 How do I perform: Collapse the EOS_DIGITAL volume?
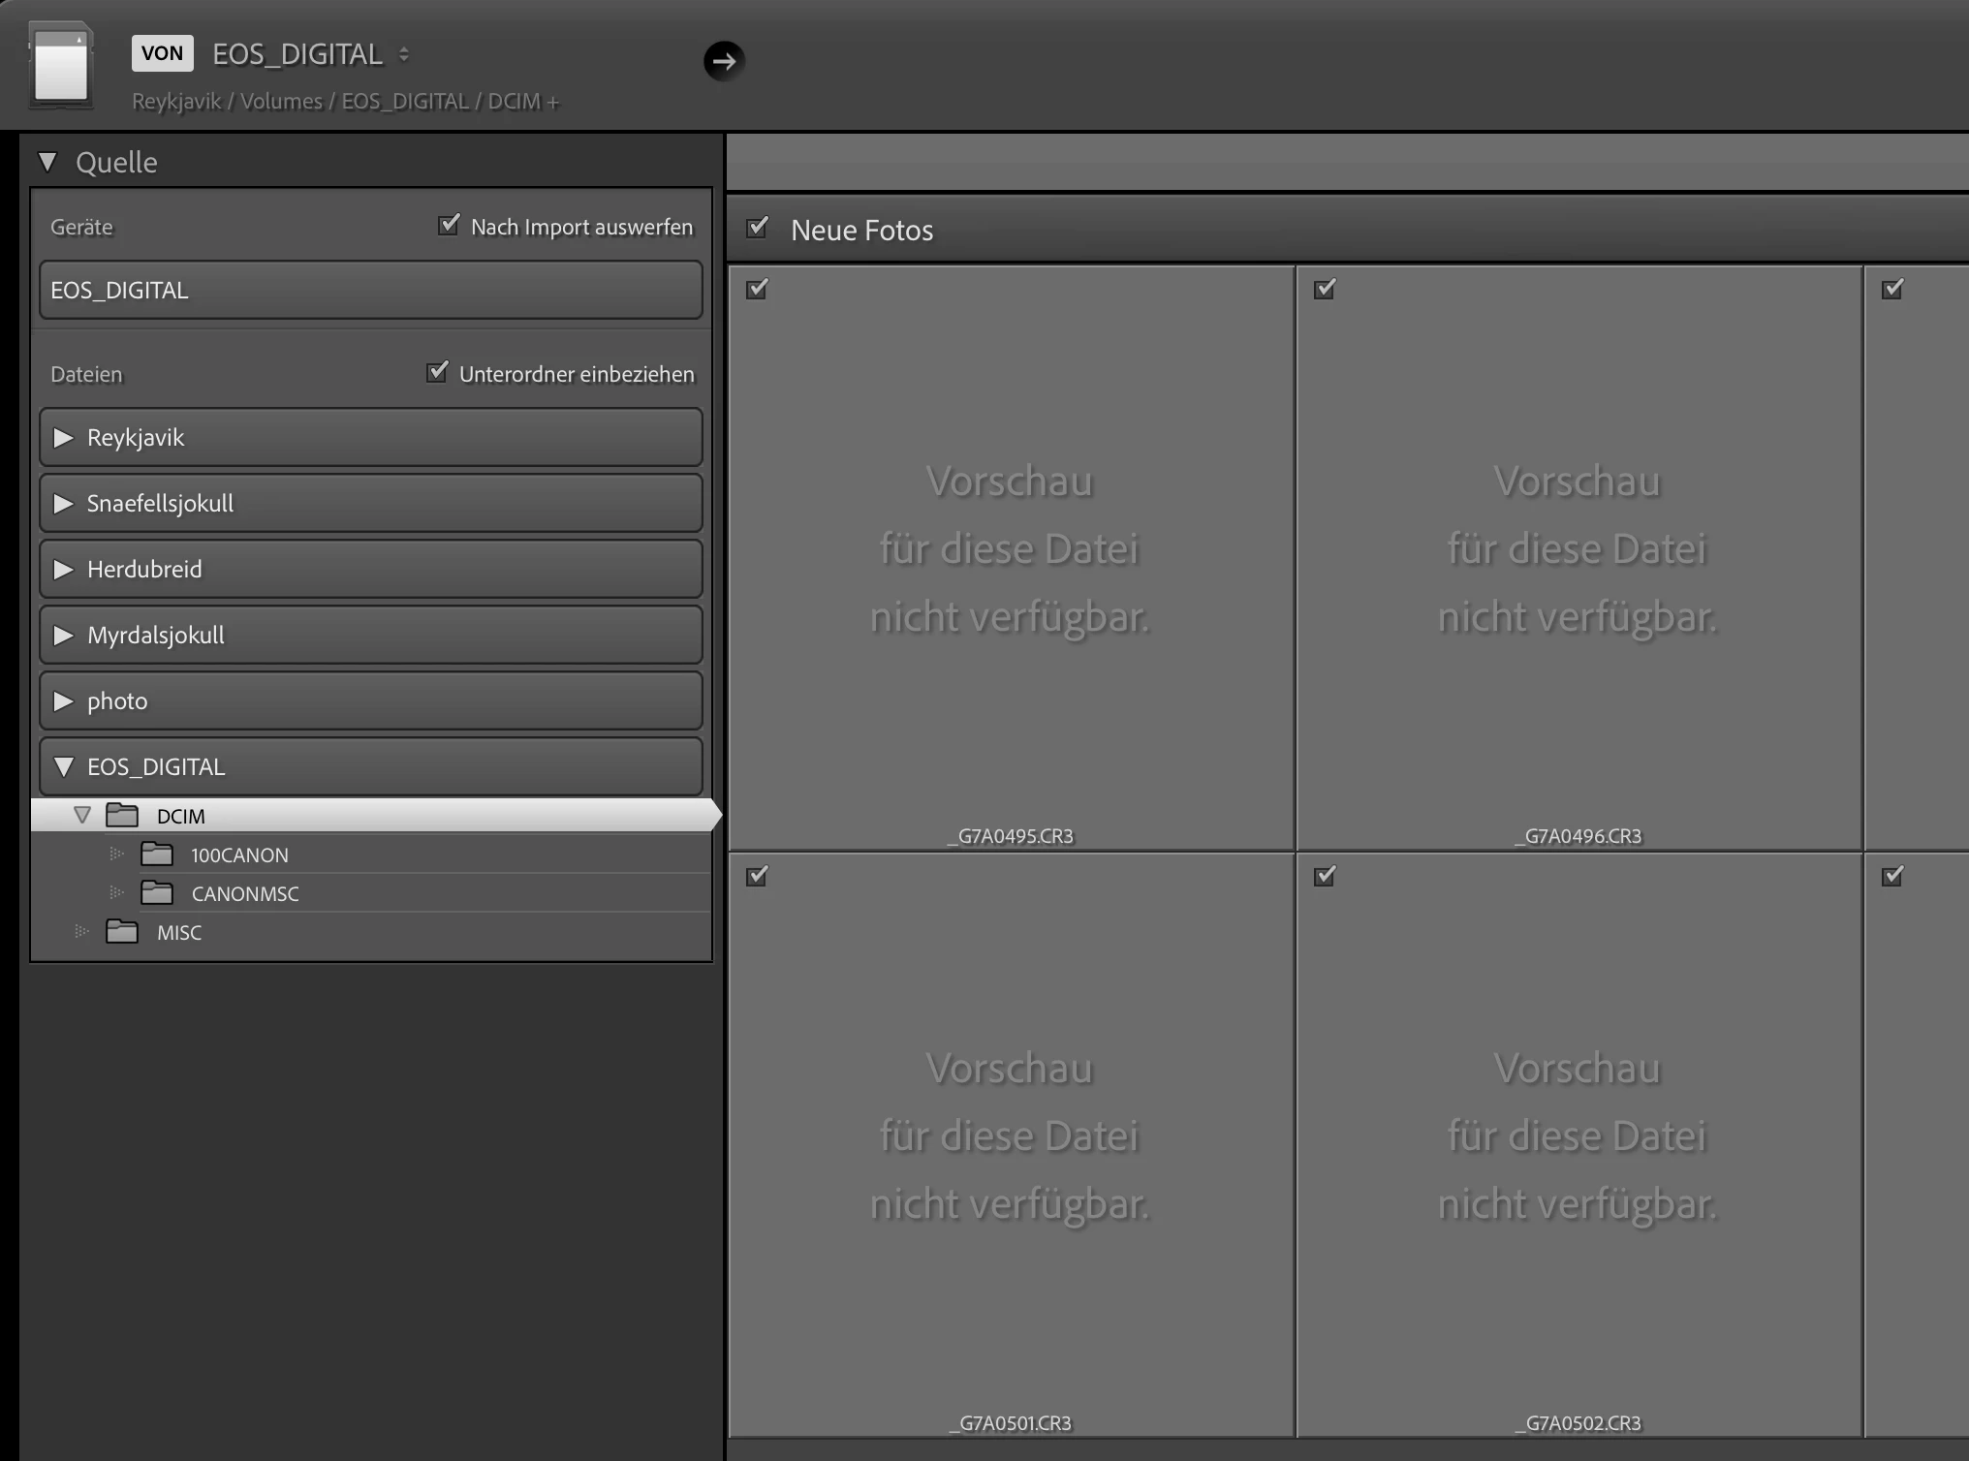tap(63, 767)
